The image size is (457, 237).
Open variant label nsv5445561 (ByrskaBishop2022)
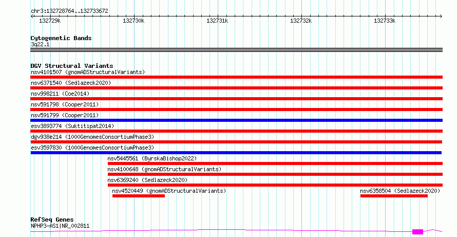pyautogui.click(x=152, y=158)
